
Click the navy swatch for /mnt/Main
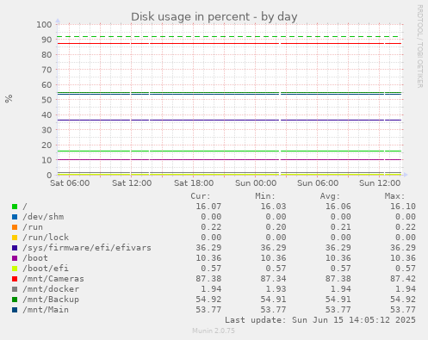[15, 310]
